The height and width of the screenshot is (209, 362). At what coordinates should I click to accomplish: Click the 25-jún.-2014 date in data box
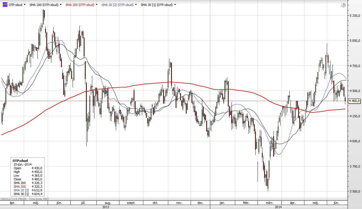22,164
